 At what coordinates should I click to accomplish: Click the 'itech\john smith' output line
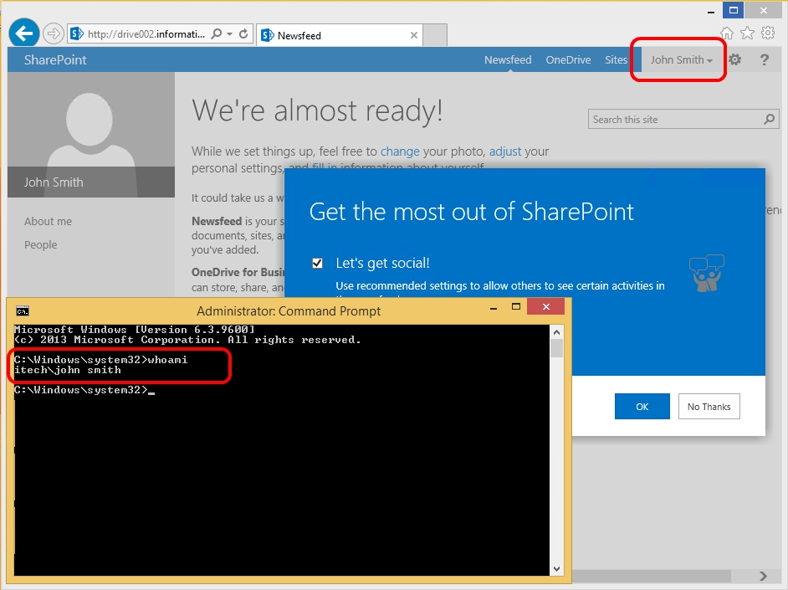click(68, 370)
